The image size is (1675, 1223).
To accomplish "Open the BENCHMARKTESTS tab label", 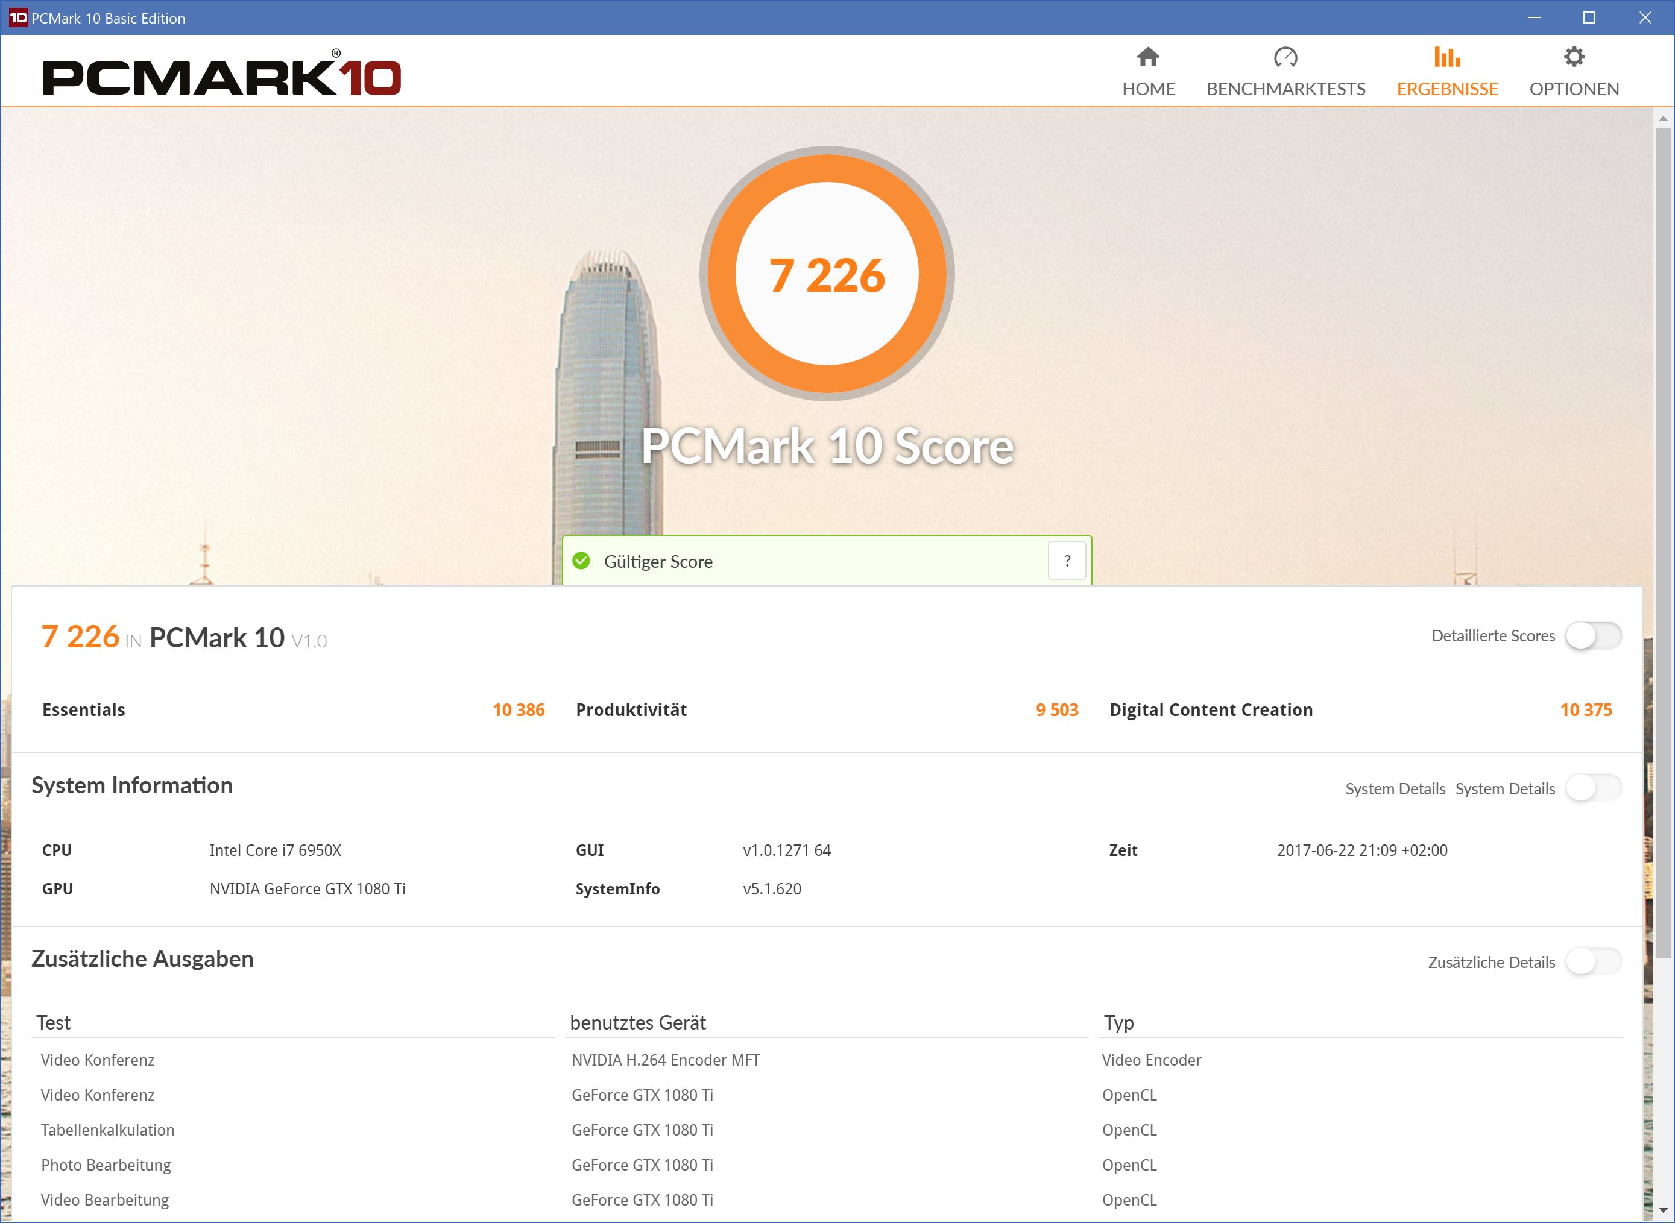I will point(1285,89).
